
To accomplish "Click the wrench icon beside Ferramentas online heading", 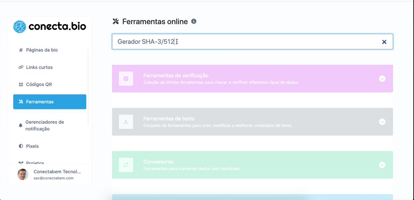I will (x=115, y=21).
